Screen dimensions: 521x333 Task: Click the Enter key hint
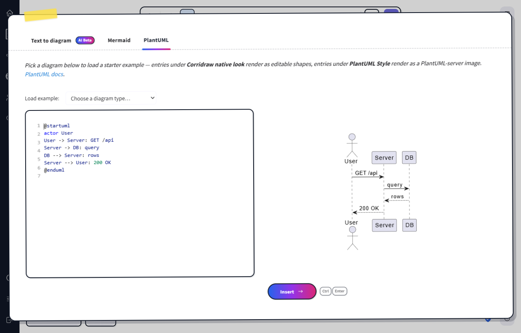[339, 291]
